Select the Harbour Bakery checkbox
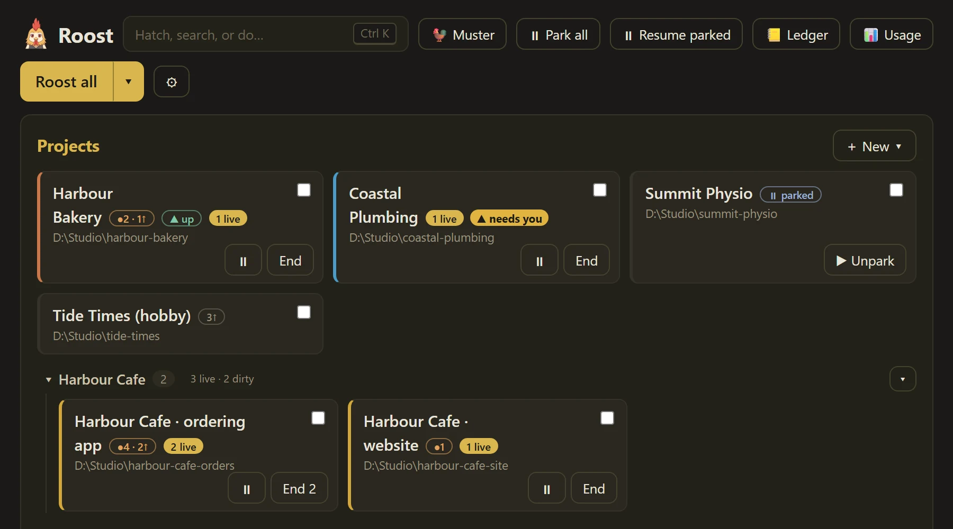This screenshot has width=953, height=529. tap(304, 190)
